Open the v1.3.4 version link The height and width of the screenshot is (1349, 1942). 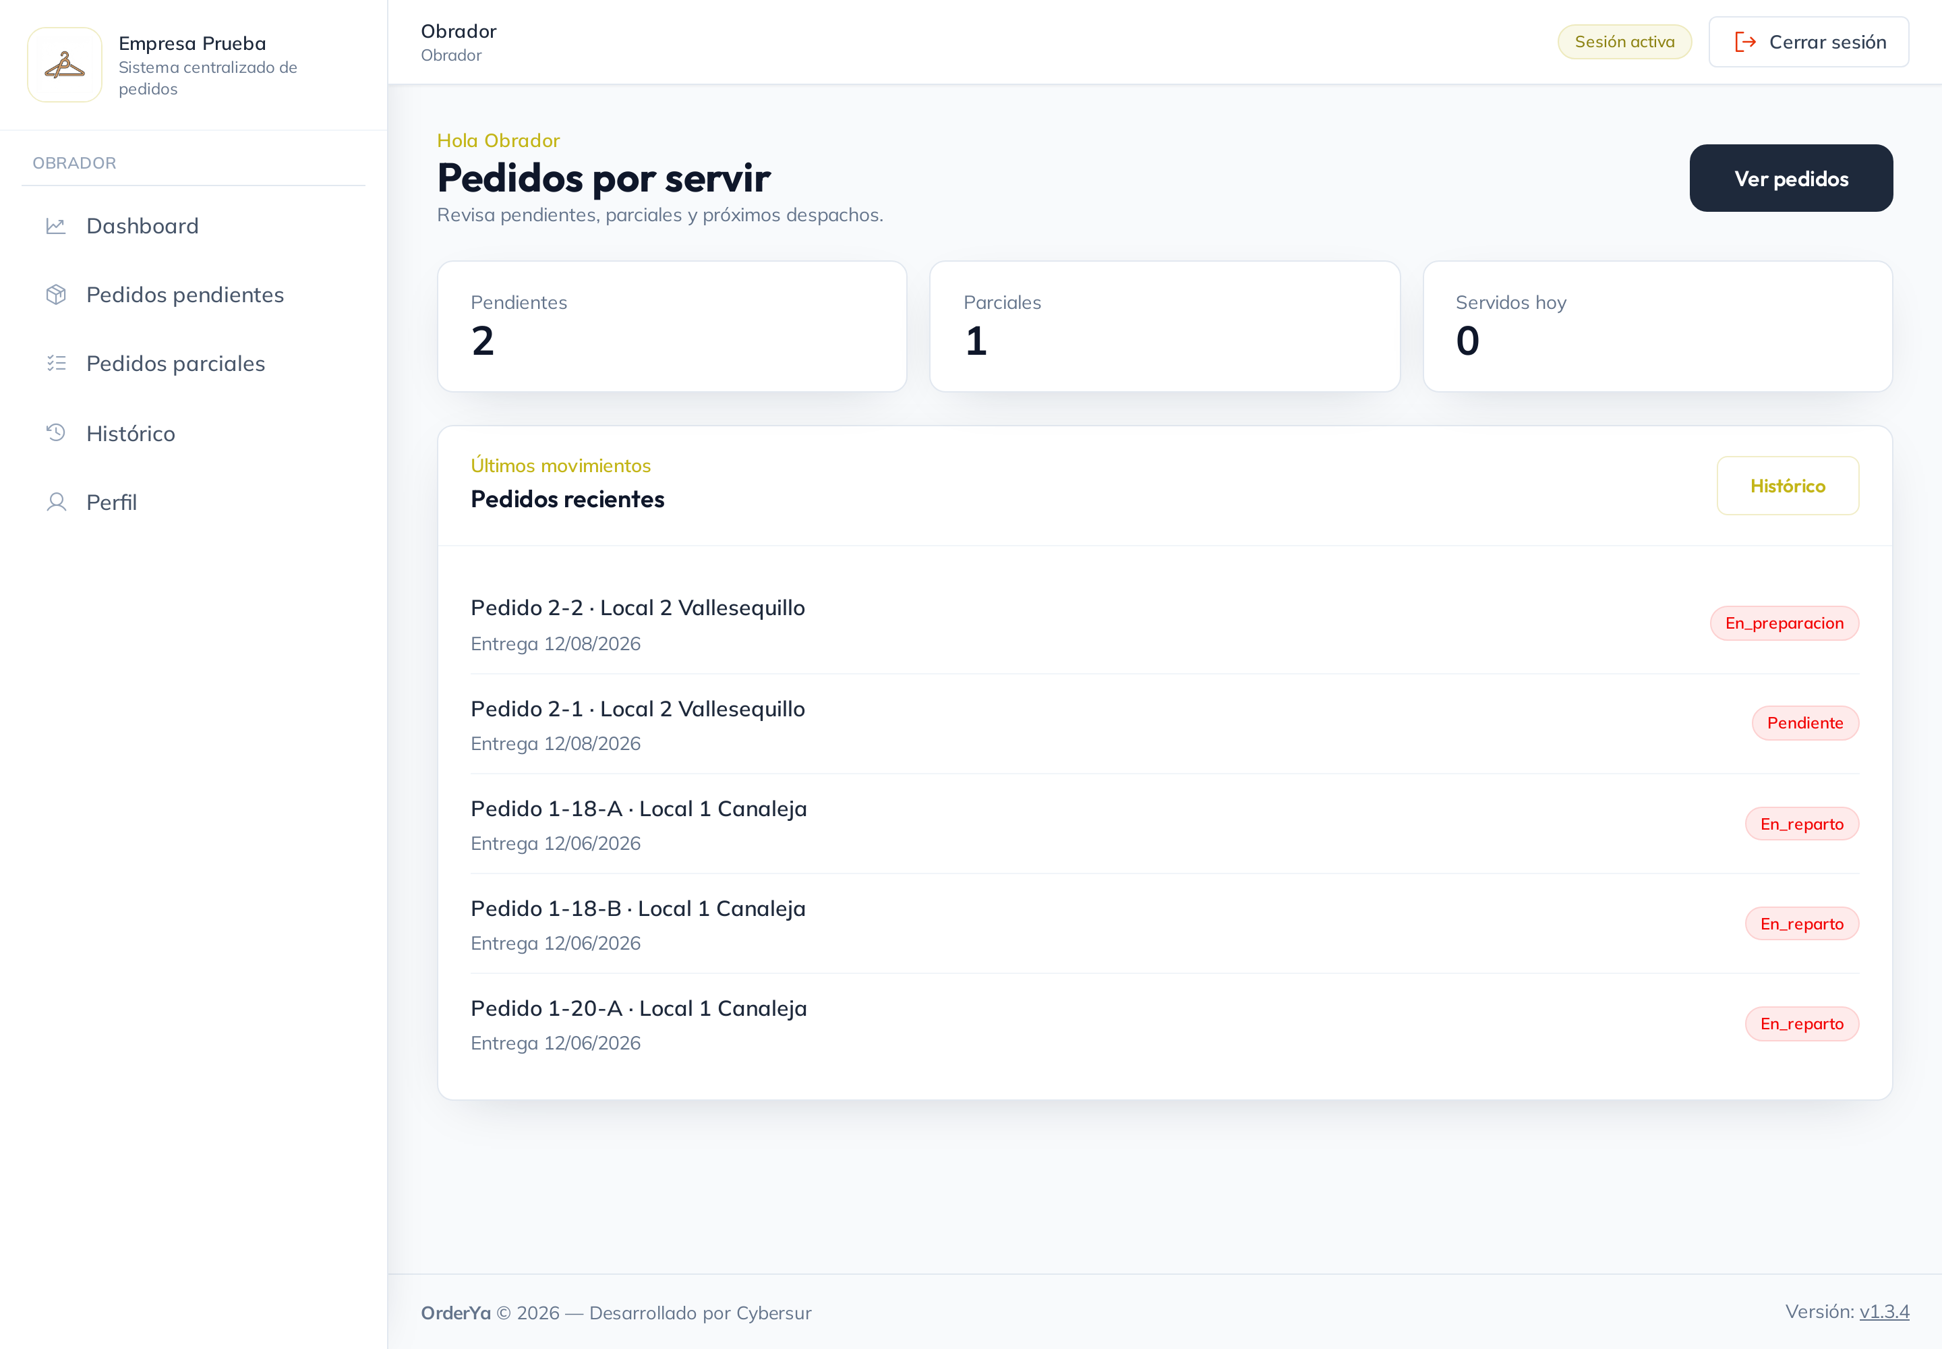click(x=1884, y=1311)
